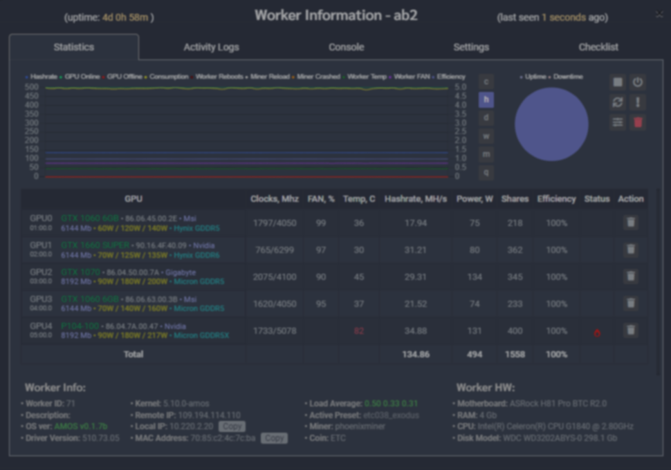This screenshot has width=671, height=470.
Task: Switch to the Activity Logs tab
Action: 211,47
